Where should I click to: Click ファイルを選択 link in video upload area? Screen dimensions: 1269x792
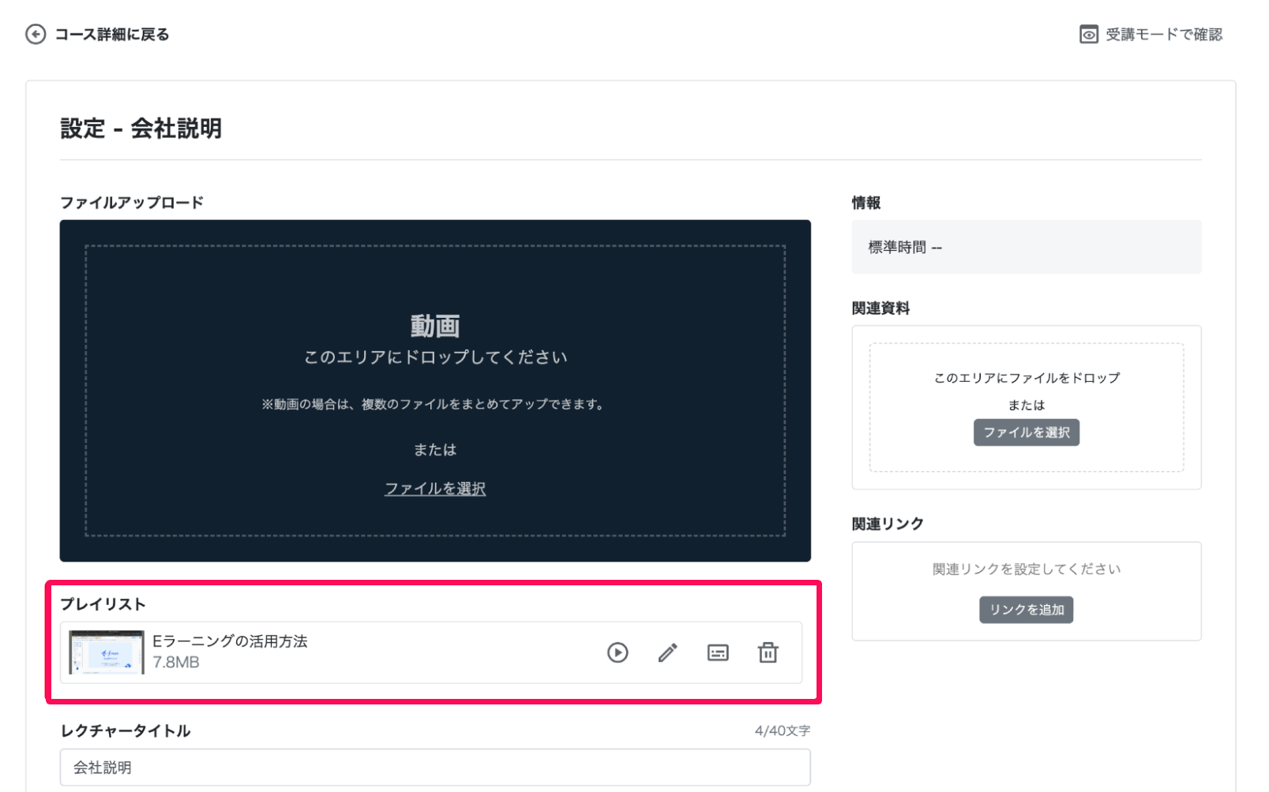tap(435, 488)
